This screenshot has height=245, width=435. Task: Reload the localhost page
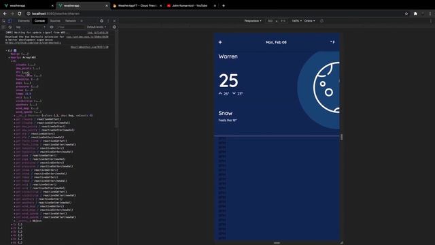(x=20, y=14)
